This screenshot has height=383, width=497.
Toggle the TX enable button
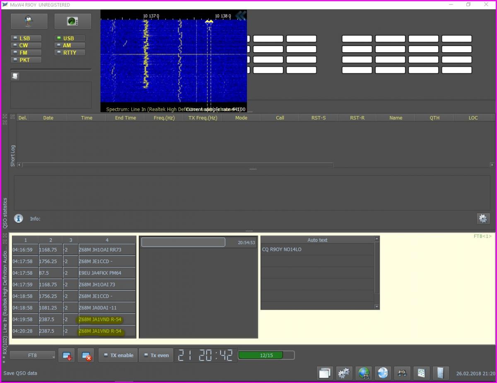pos(118,355)
